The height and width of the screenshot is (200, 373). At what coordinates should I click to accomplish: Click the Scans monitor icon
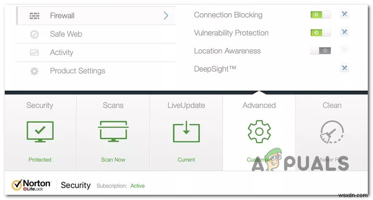pyautogui.click(x=113, y=132)
